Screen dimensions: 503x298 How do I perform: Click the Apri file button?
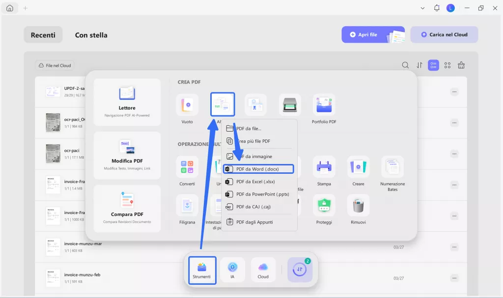point(367,34)
